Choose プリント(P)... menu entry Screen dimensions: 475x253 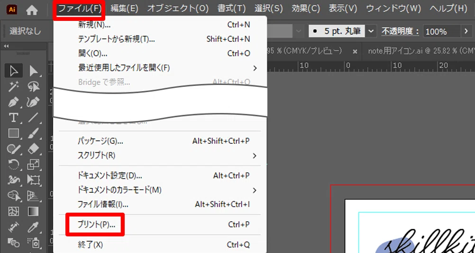[x=160, y=225]
